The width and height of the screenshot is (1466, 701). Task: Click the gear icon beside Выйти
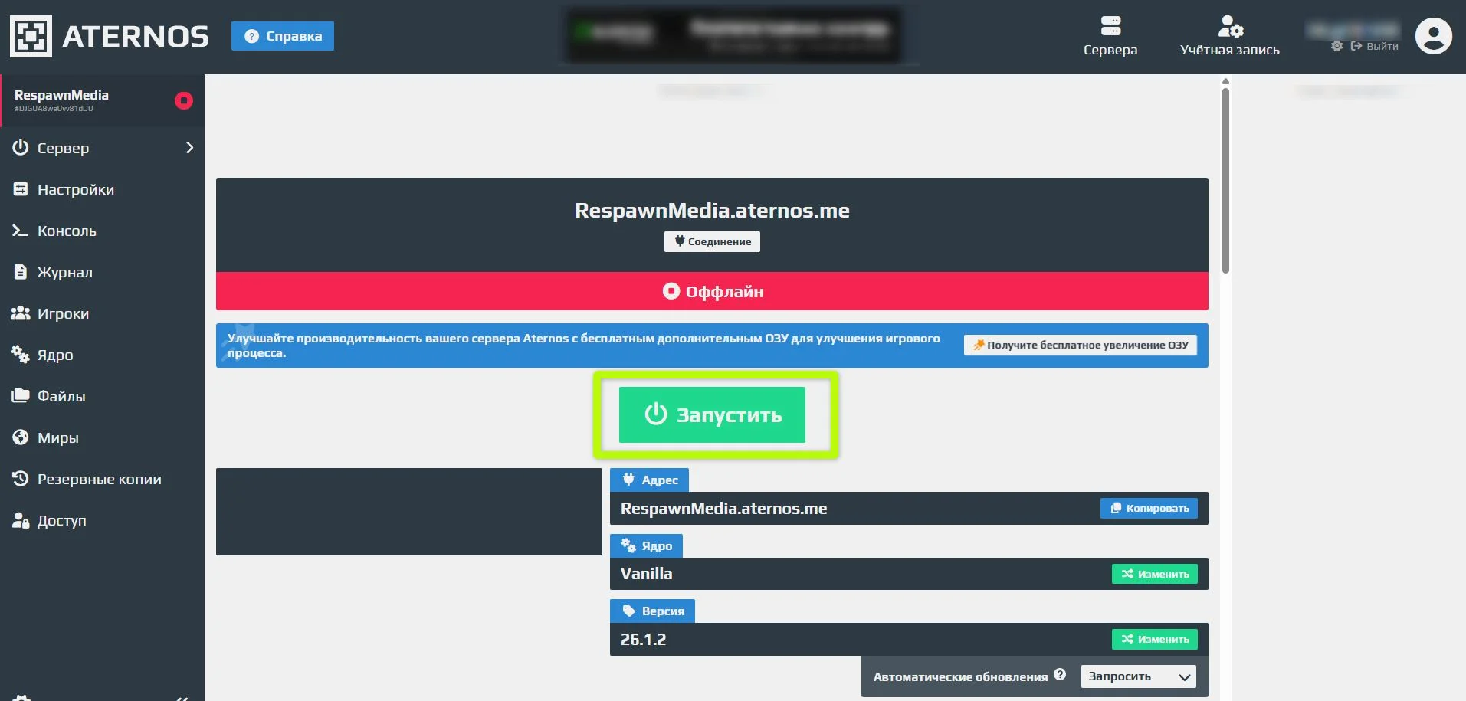tap(1336, 46)
